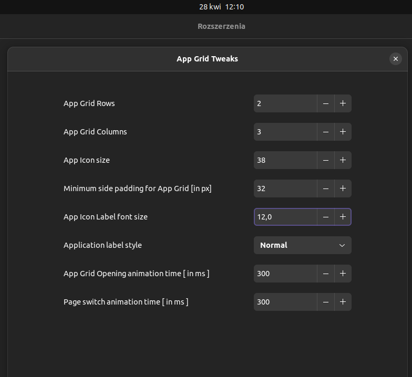
Task: Close the App Grid Tweaks dialog
Action: 395,59
